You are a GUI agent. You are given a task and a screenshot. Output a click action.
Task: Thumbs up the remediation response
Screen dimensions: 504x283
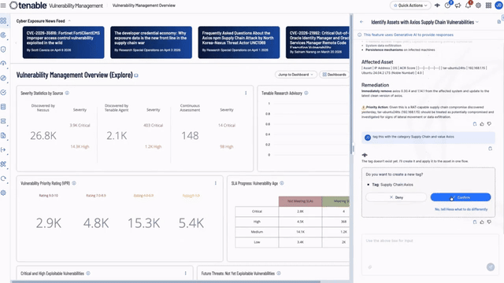click(x=482, y=124)
